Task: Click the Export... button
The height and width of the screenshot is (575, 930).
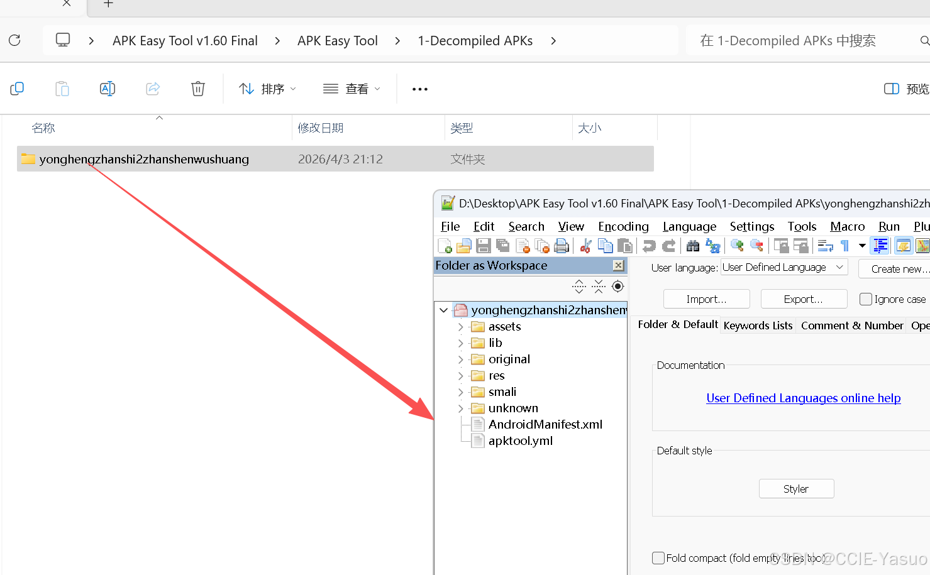Action: (x=804, y=299)
